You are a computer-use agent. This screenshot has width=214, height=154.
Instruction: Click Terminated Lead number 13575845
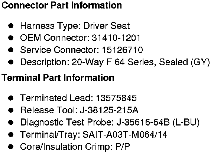point(116,98)
